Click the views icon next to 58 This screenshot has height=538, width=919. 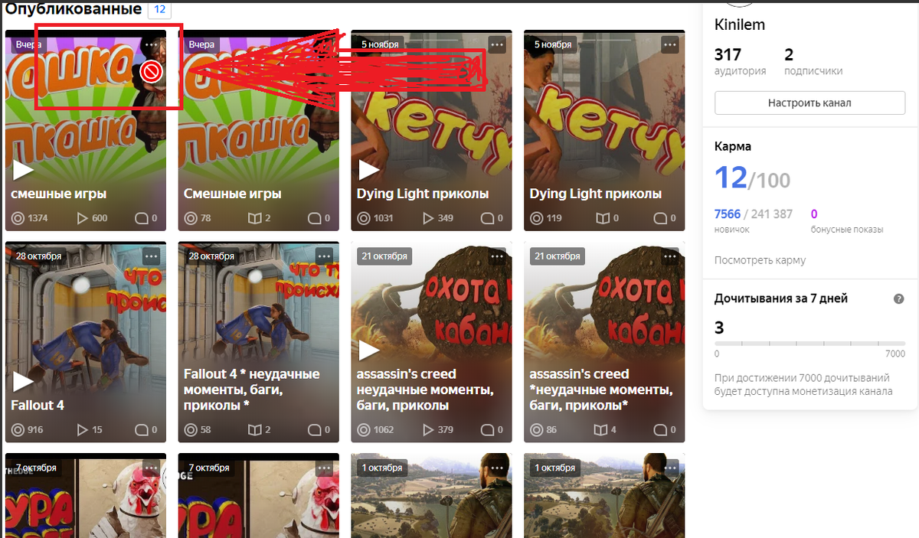[x=191, y=430]
